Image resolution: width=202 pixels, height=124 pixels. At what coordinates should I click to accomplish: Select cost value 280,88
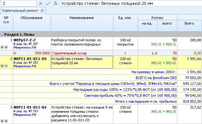tap(195, 40)
